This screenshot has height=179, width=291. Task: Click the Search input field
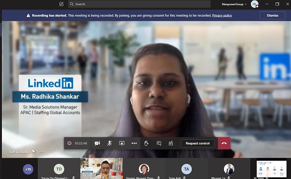pos(139,4)
